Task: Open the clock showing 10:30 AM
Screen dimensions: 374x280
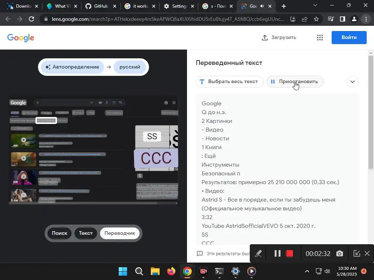Action: 347,271
